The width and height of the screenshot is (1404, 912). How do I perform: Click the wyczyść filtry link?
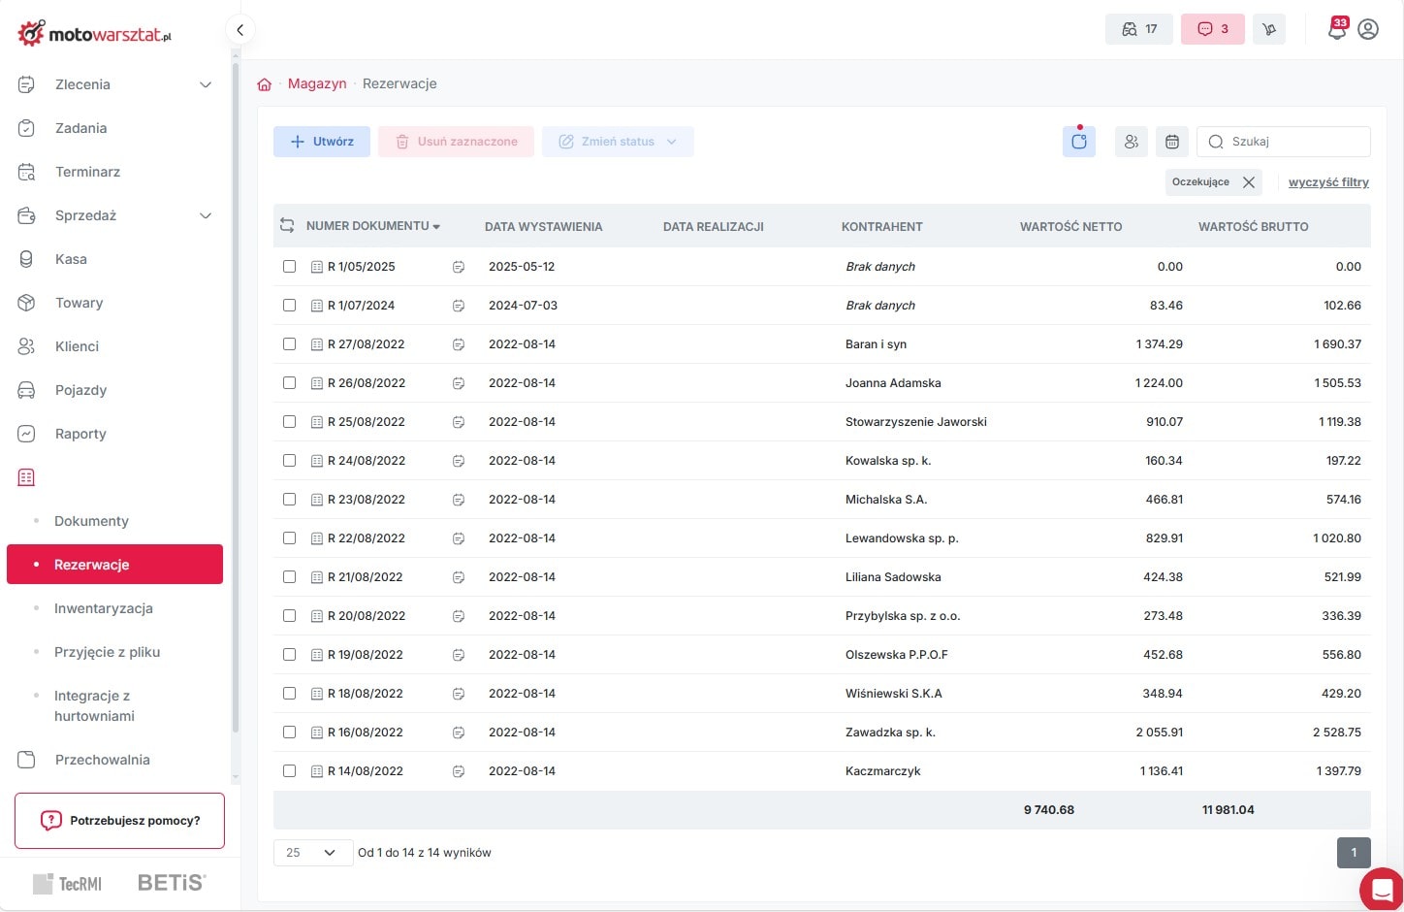tap(1328, 182)
